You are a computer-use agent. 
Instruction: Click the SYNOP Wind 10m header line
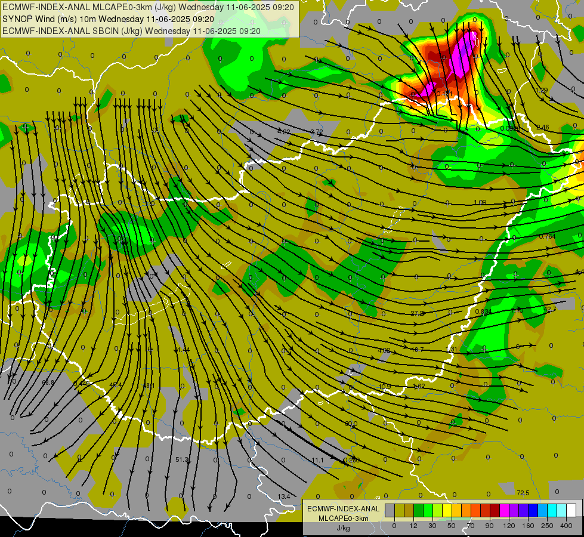coord(108,19)
